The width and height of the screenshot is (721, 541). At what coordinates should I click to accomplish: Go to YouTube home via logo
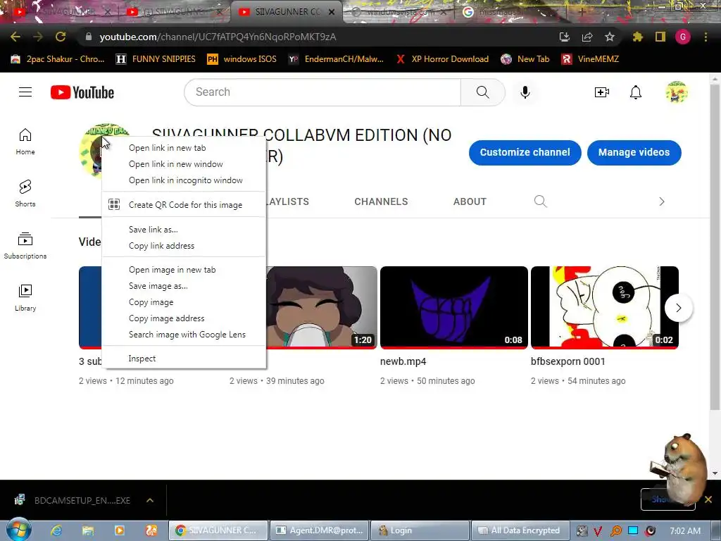tap(82, 92)
